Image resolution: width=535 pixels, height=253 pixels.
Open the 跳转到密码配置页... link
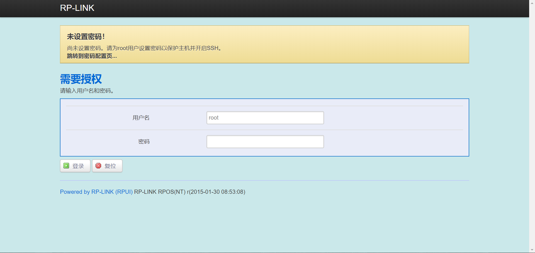[x=92, y=56]
